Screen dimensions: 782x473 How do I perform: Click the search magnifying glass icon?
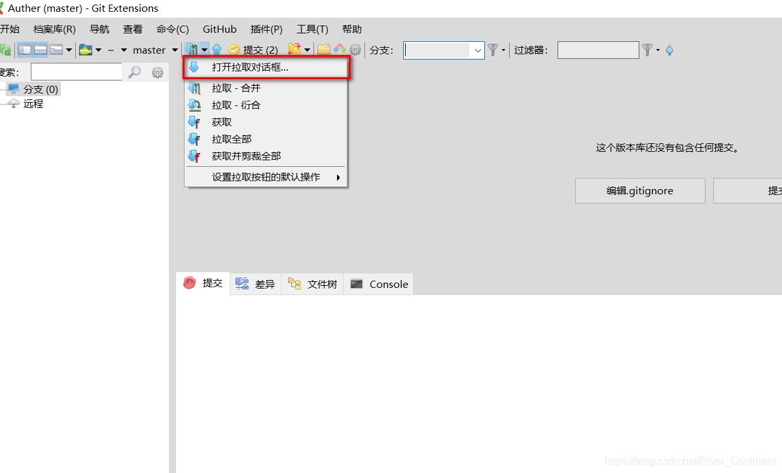[135, 72]
